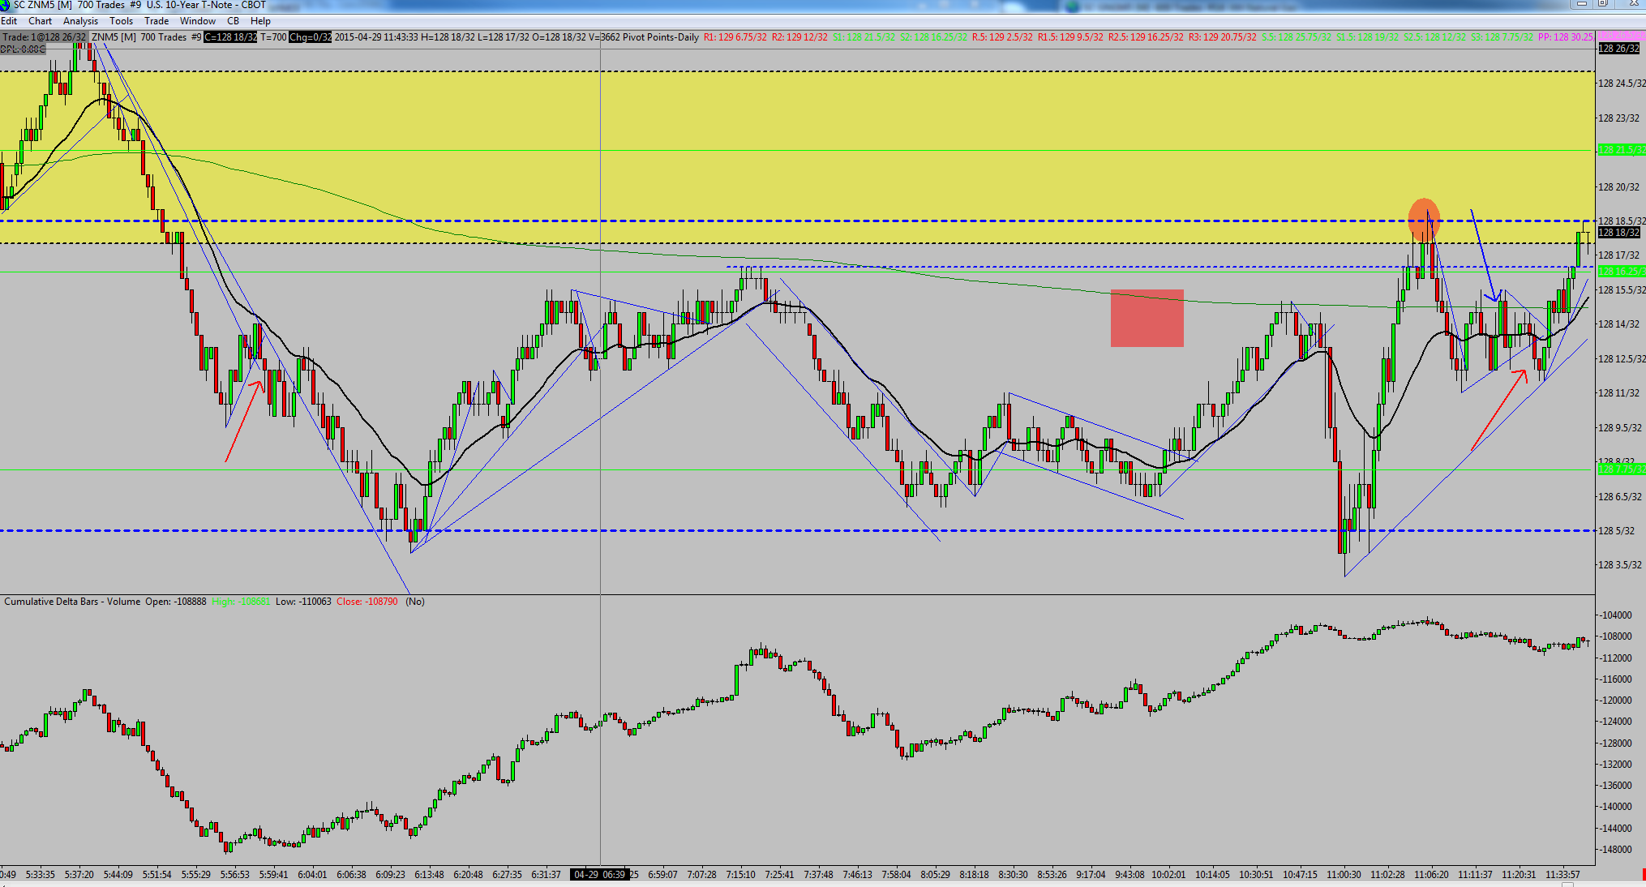Image resolution: width=1646 pixels, height=887 pixels.
Task: Click the 'T=700' trades value in header
Action: click(273, 37)
